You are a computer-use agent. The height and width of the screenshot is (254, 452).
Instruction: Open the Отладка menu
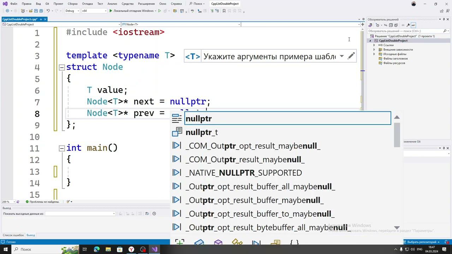coord(87,4)
